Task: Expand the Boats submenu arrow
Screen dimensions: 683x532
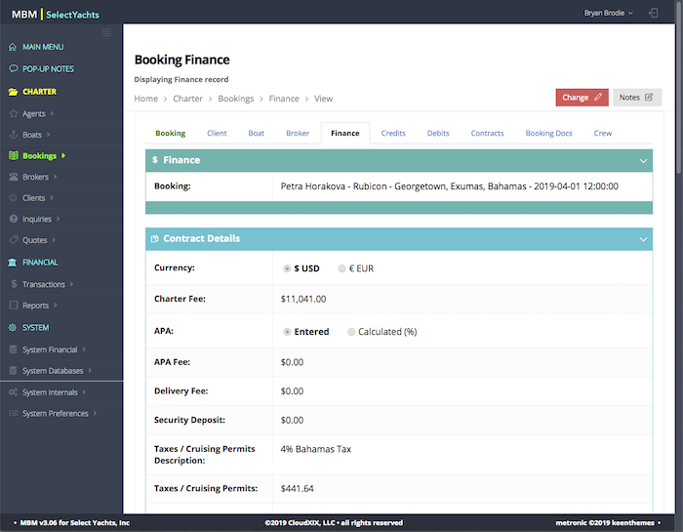Action: point(49,134)
